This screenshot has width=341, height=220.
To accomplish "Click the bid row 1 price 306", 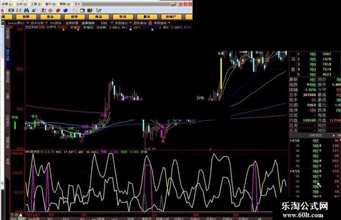I will (312, 54).
